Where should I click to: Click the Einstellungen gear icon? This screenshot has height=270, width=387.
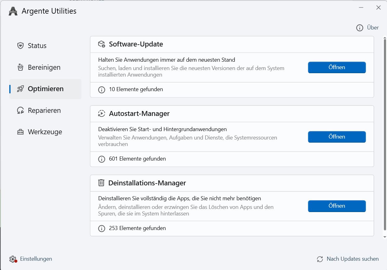click(x=13, y=259)
